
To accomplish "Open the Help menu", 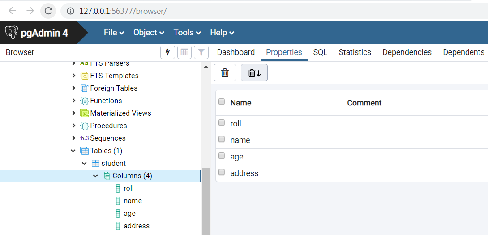I will point(222,32).
